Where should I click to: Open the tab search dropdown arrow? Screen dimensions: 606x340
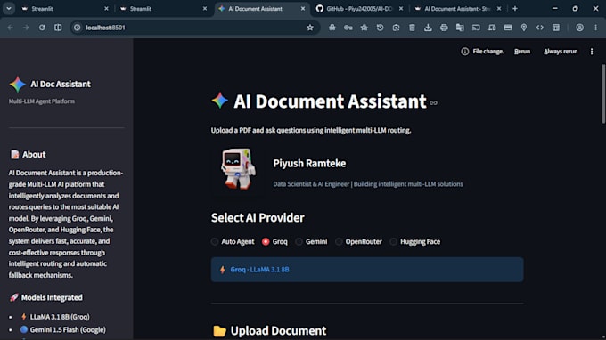[9, 9]
